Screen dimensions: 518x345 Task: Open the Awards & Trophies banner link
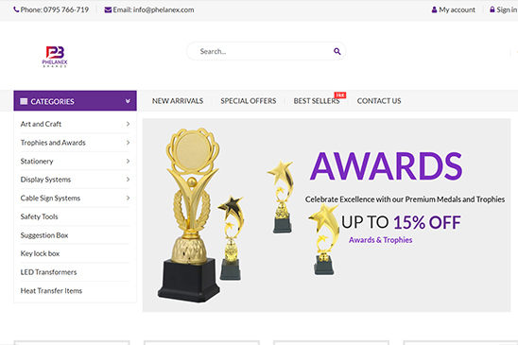(381, 240)
